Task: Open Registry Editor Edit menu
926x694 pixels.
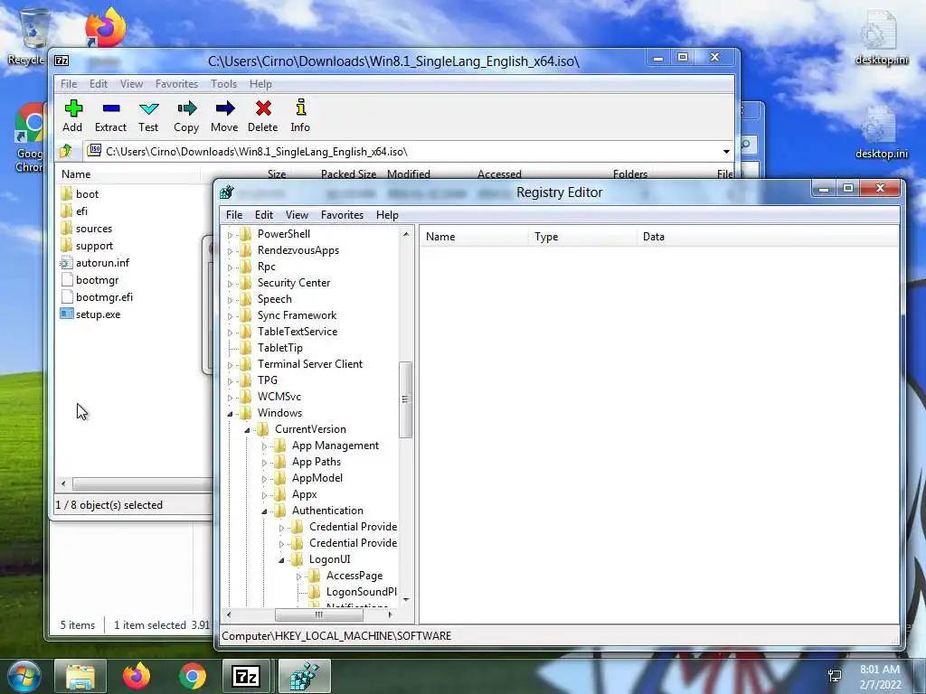Action: point(263,215)
